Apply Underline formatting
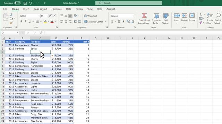Screen dimensions: 222x124 (29, 21)
